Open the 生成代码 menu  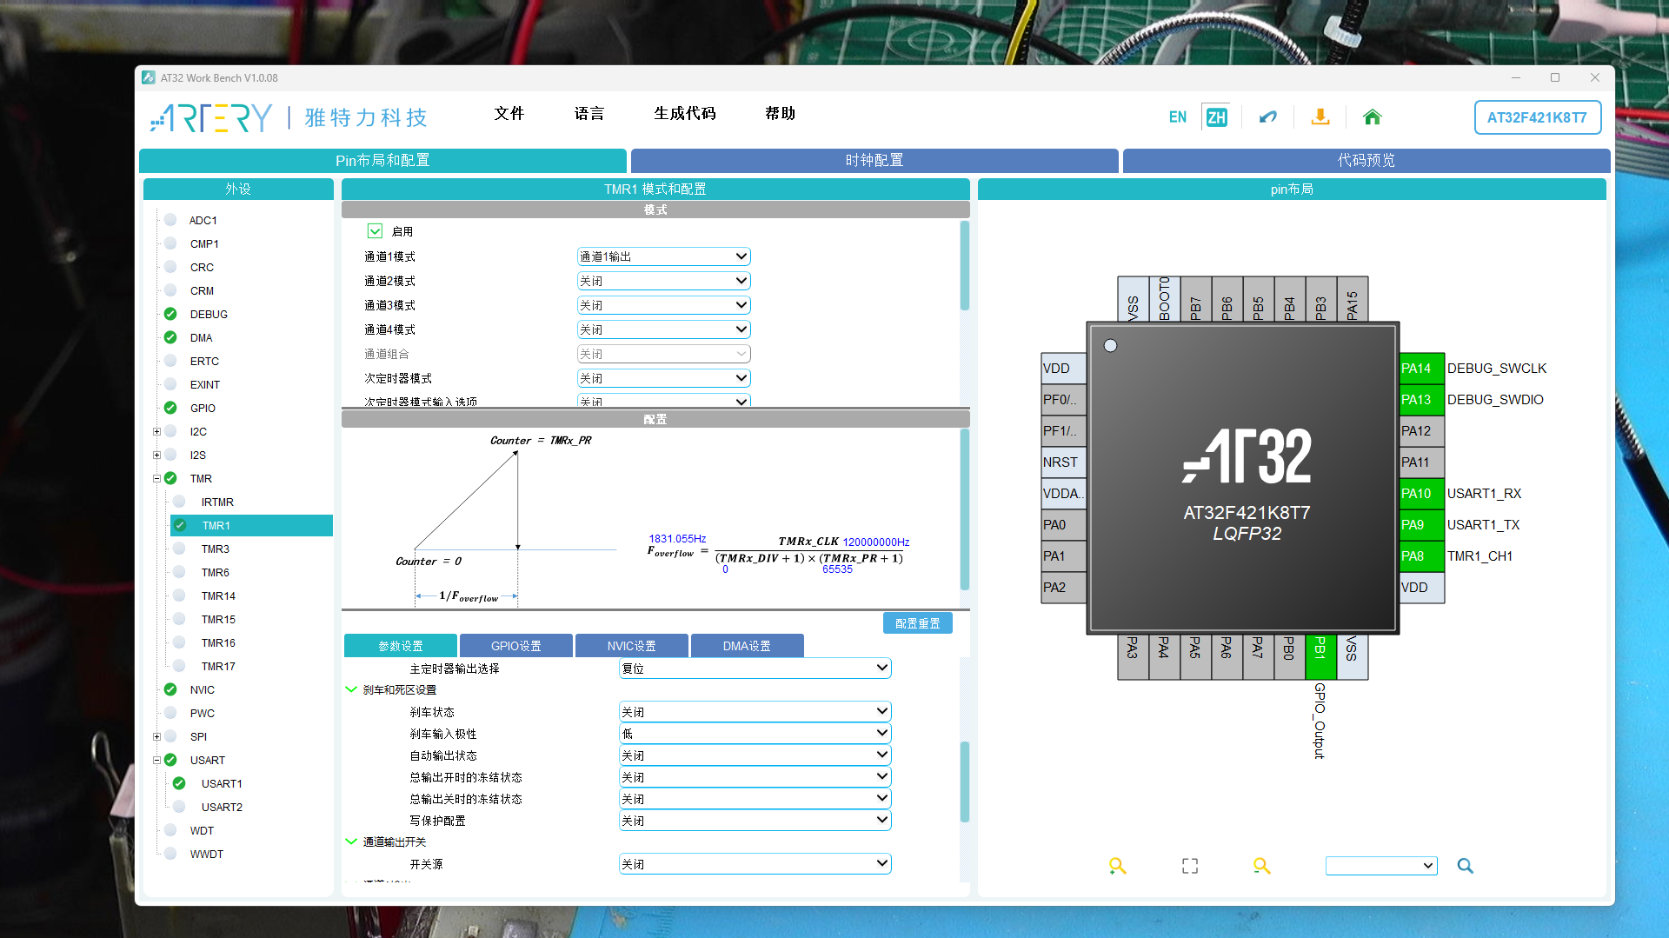(685, 114)
